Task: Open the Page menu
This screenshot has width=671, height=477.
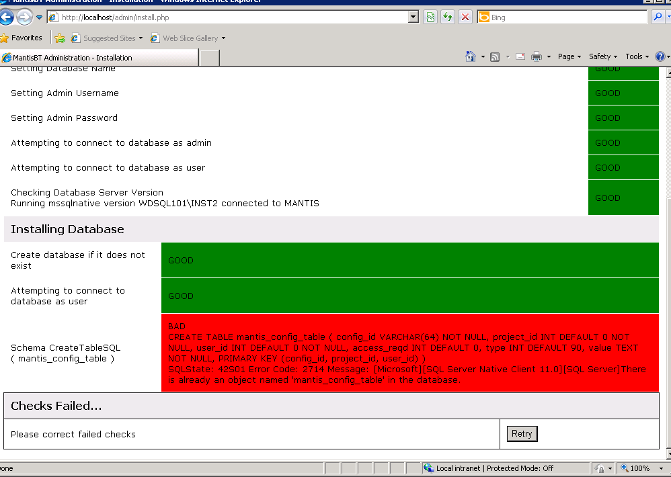Action: click(x=569, y=56)
